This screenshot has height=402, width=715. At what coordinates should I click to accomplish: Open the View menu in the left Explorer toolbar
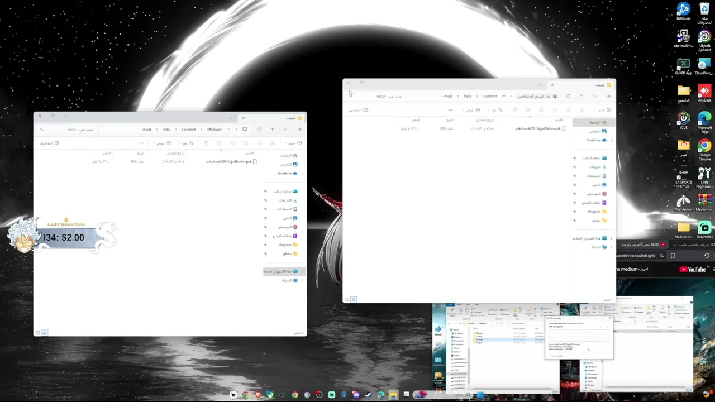tap(163, 143)
